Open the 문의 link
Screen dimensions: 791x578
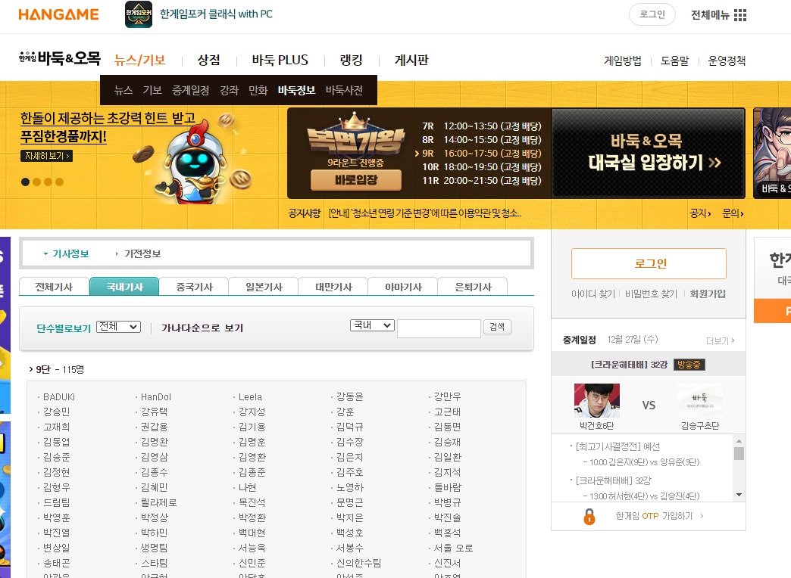click(x=733, y=213)
